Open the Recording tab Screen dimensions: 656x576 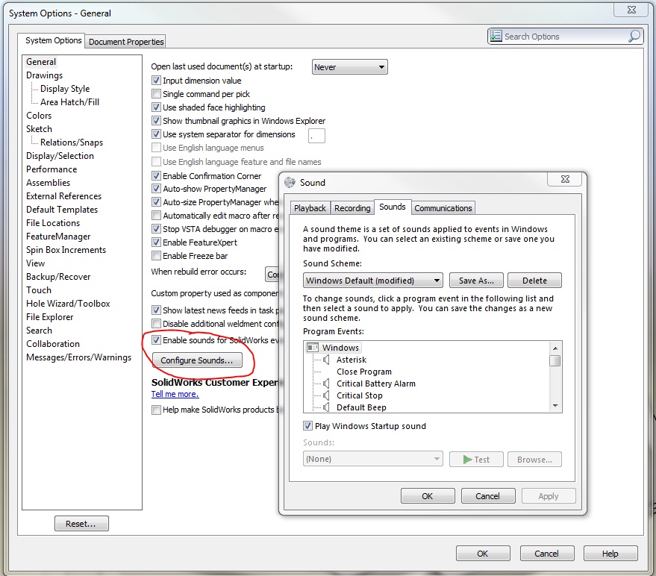tap(352, 208)
